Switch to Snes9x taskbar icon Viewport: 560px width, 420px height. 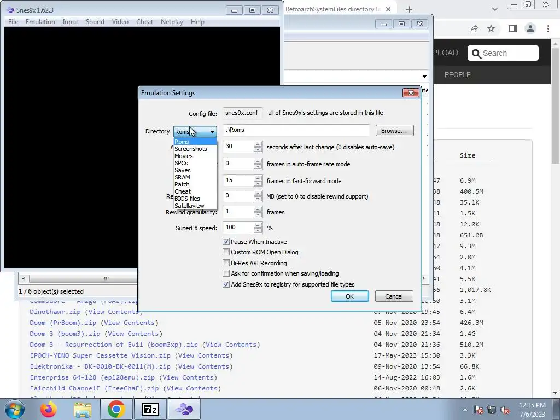point(185,409)
